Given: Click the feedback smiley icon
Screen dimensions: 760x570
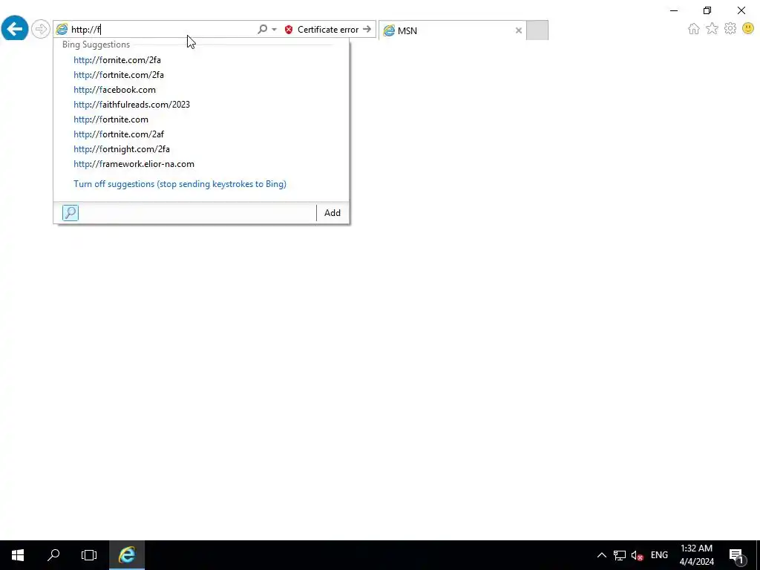Looking at the screenshot, I should coord(748,29).
